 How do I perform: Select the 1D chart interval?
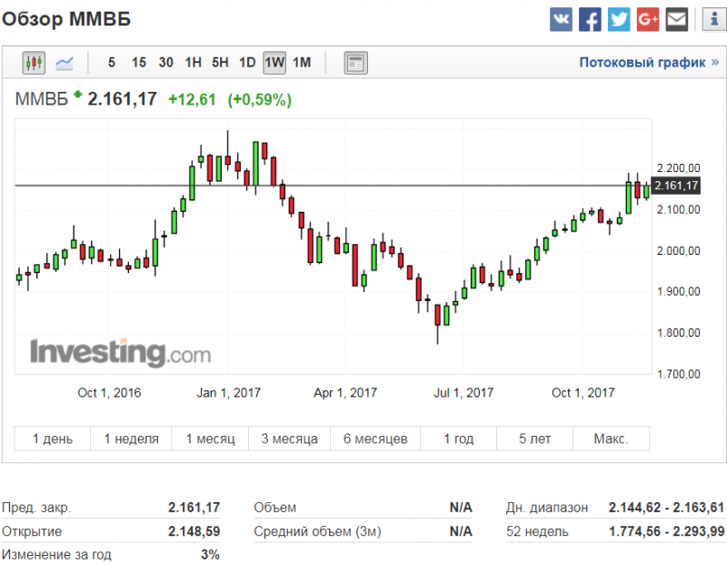(247, 63)
